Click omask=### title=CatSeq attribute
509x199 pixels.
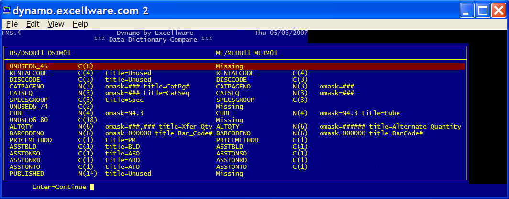[147, 93]
